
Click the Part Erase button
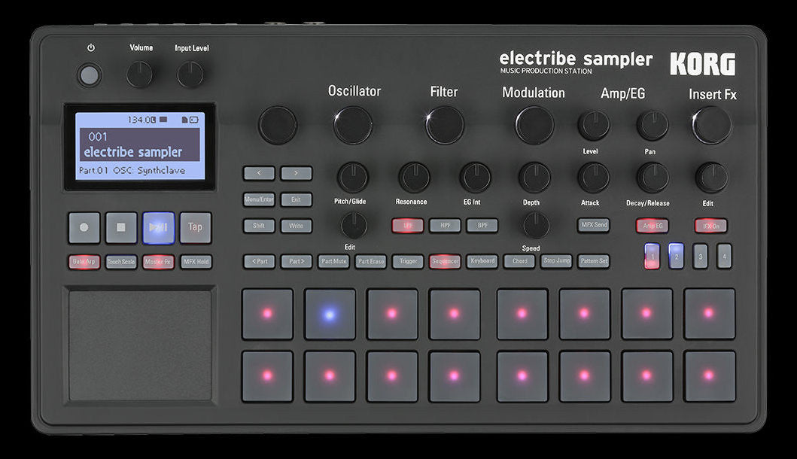click(370, 261)
